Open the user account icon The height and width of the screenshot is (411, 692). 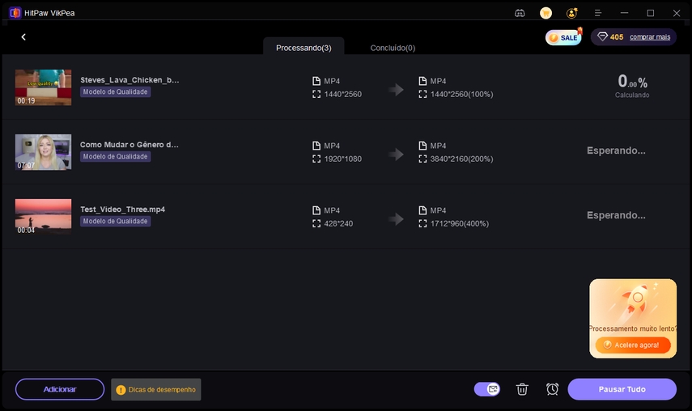572,13
